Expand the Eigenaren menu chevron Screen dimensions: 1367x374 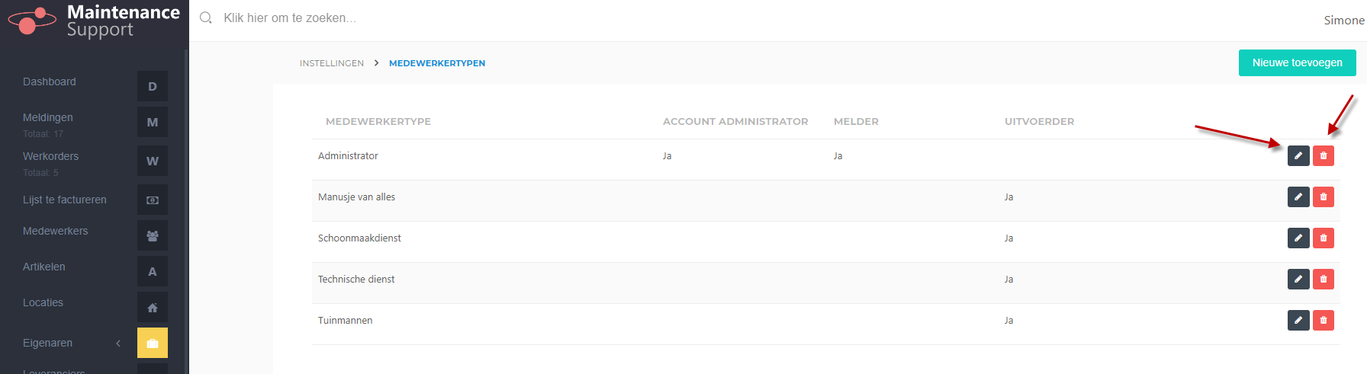point(118,343)
